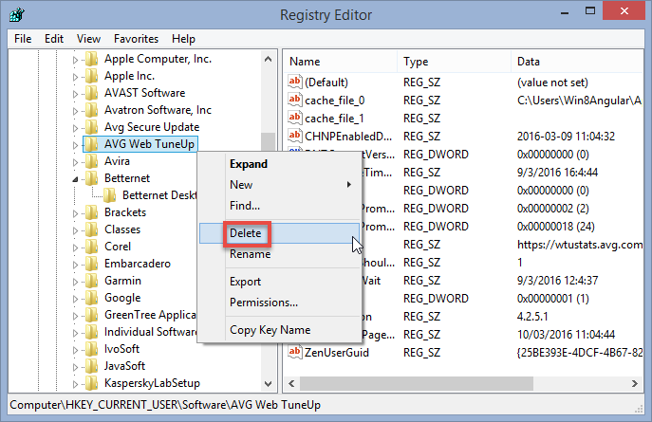Click the Embarcadero folder icon
Image resolution: width=652 pixels, height=422 pixels.
[91, 264]
